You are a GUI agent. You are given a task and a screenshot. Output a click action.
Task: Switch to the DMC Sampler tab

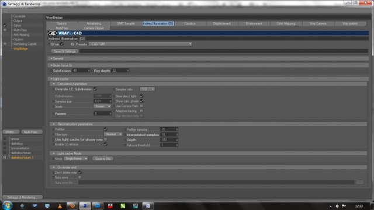126,23
